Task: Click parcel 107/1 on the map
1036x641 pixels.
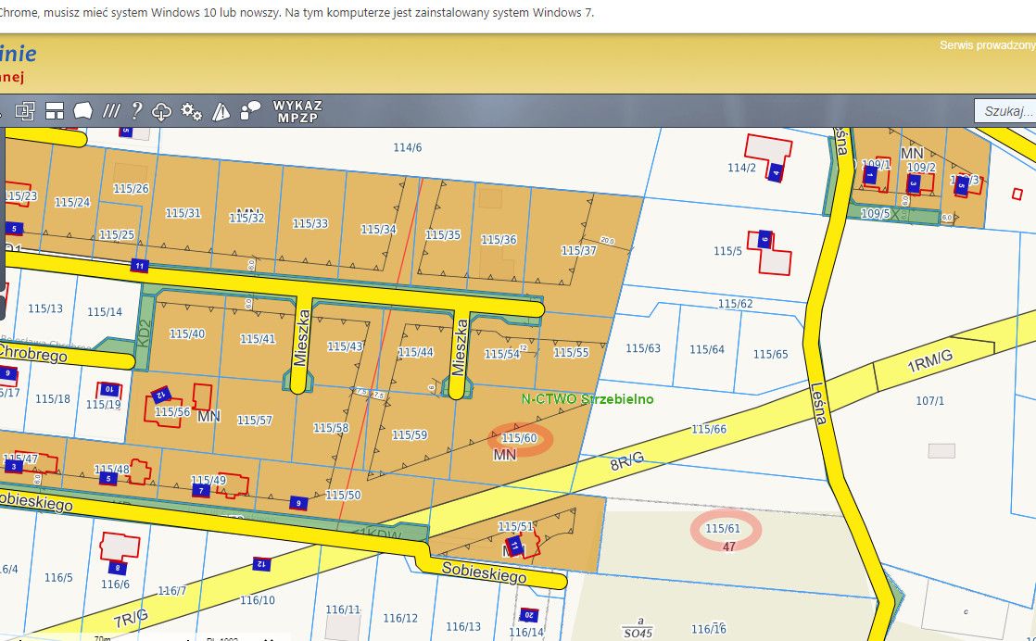Action: tap(929, 400)
